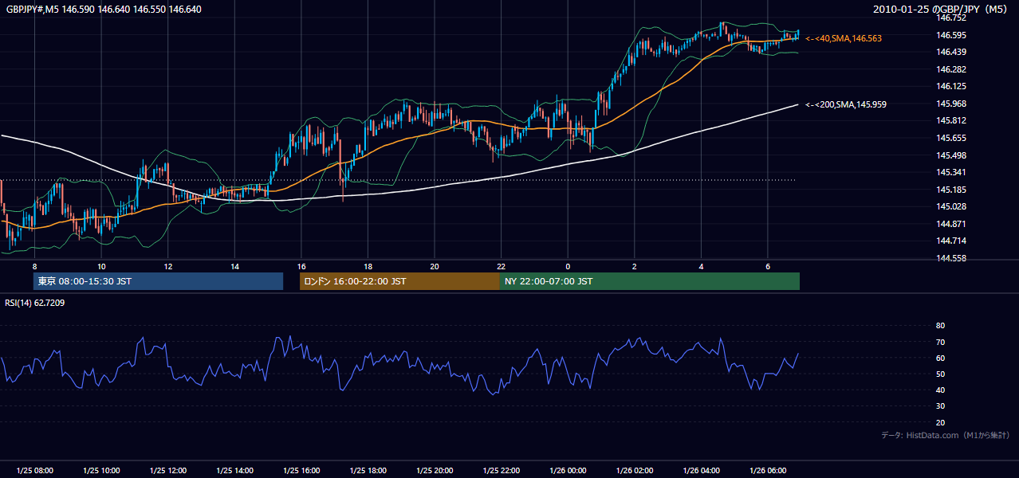Click the 145.185 price axis label
Screen dimensions: 1019x478
click(x=951, y=190)
